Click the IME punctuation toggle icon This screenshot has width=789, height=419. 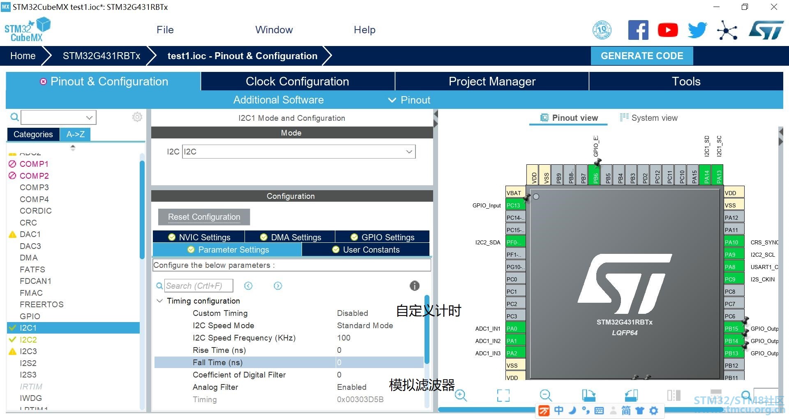pos(586,410)
